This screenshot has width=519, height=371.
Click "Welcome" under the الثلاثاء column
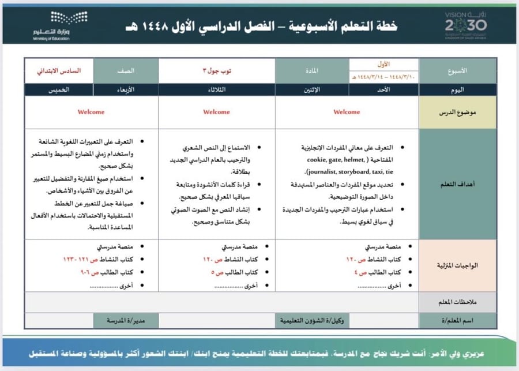pyautogui.click(x=216, y=112)
